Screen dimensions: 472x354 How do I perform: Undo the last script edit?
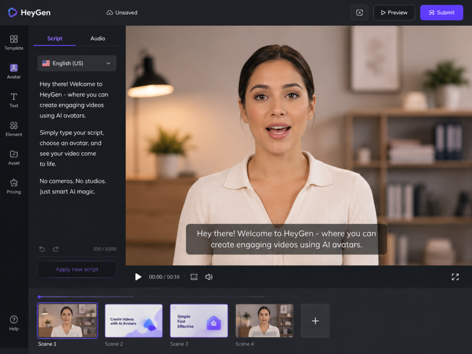coord(42,249)
